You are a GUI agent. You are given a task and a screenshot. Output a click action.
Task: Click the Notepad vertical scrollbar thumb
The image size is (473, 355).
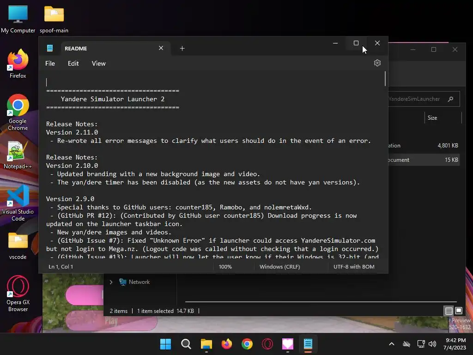pyautogui.click(x=385, y=79)
